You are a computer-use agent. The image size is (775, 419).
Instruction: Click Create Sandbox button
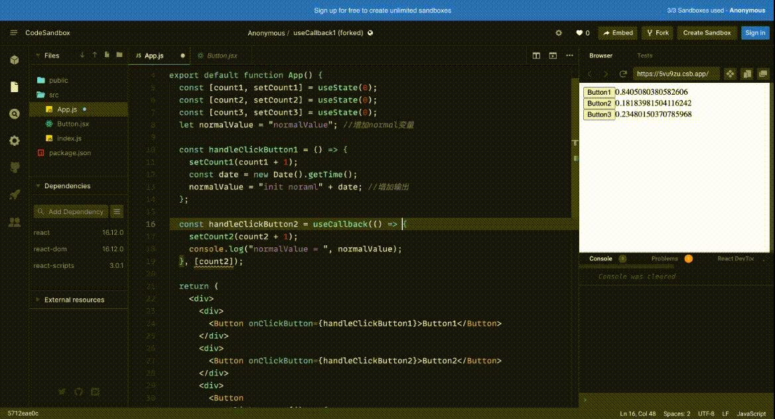pos(707,32)
